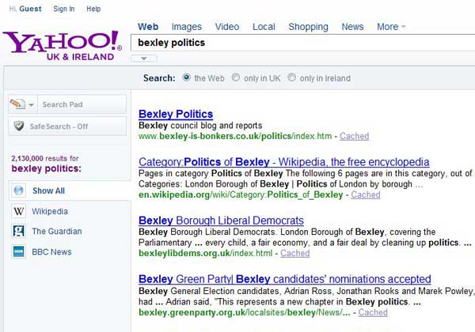Screen dimensions: 475x332
Task: Click the Search Pad pencil icon
Action: coord(18,104)
